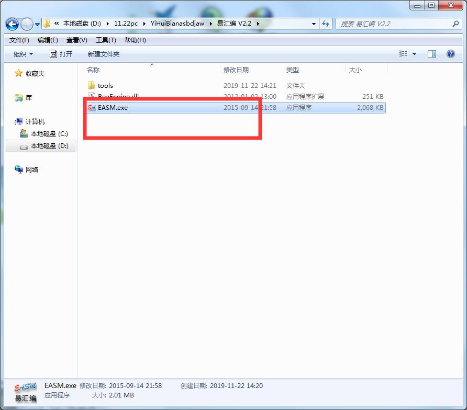Expand the arrow after YiHuiBianasbdjaw in path
Viewport: 467px width, 410px height.
tap(211, 24)
